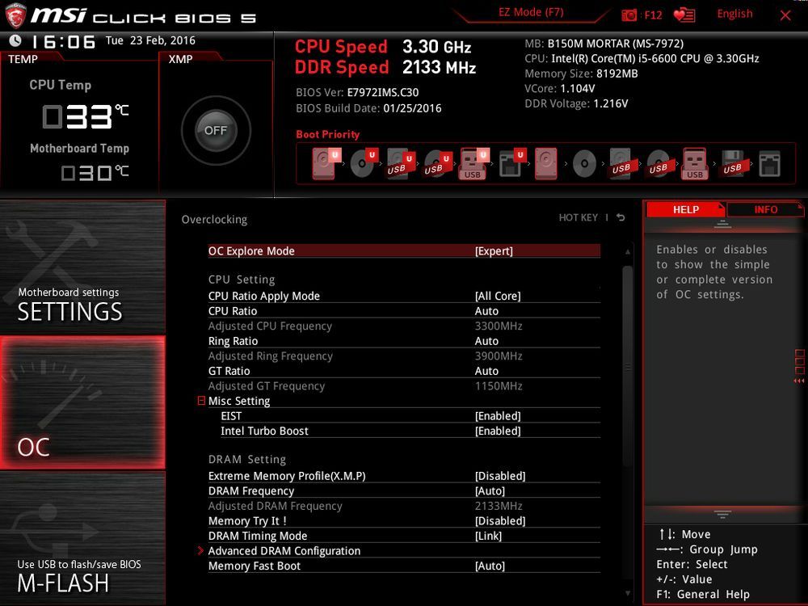Click the Adjusted Ring Frequency 3900MHz value
Screen dimensions: 808x606
tap(499, 356)
